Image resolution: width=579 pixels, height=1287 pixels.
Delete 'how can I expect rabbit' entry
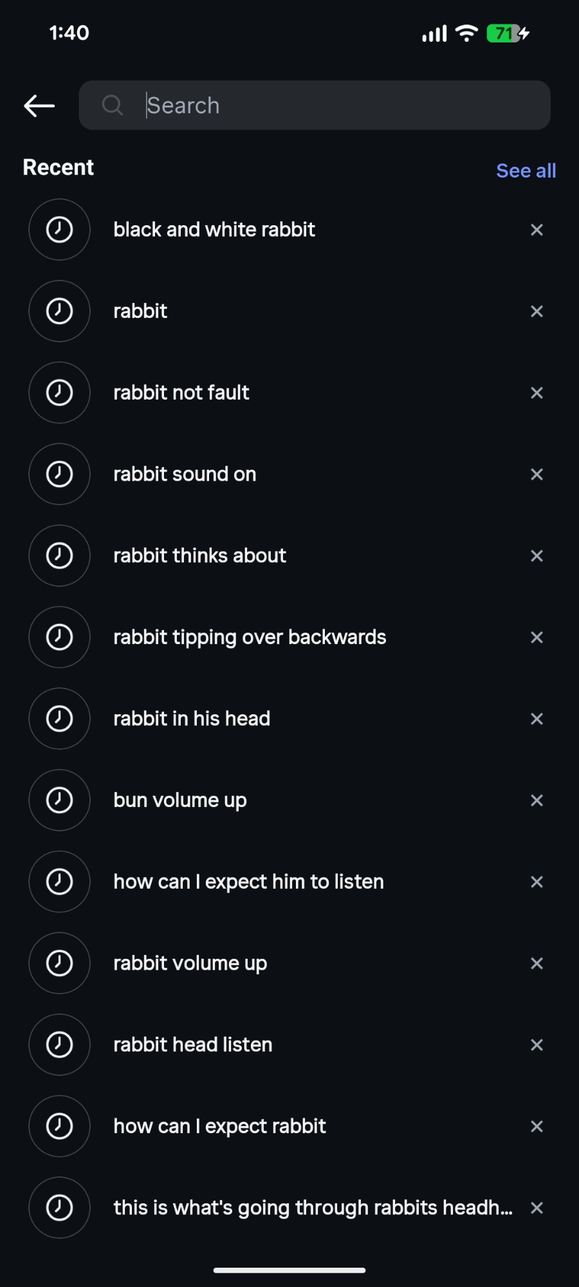537,1126
